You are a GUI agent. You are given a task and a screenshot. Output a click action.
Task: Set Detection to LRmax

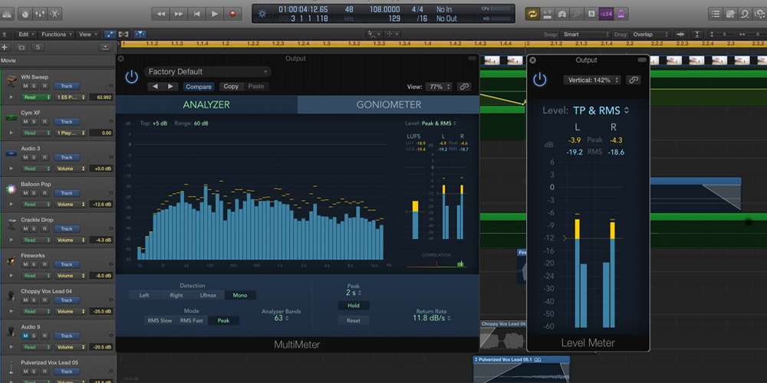click(x=209, y=295)
